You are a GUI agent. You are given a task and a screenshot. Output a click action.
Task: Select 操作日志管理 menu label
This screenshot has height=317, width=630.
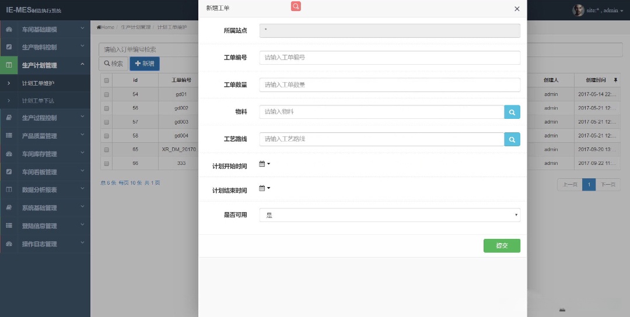[40, 244]
